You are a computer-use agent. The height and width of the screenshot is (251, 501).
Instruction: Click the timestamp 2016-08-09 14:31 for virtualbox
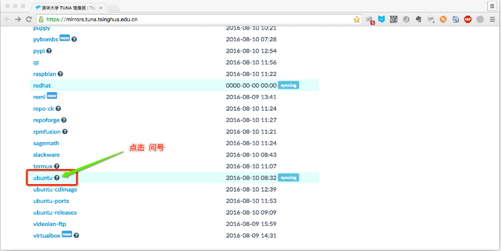point(251,236)
